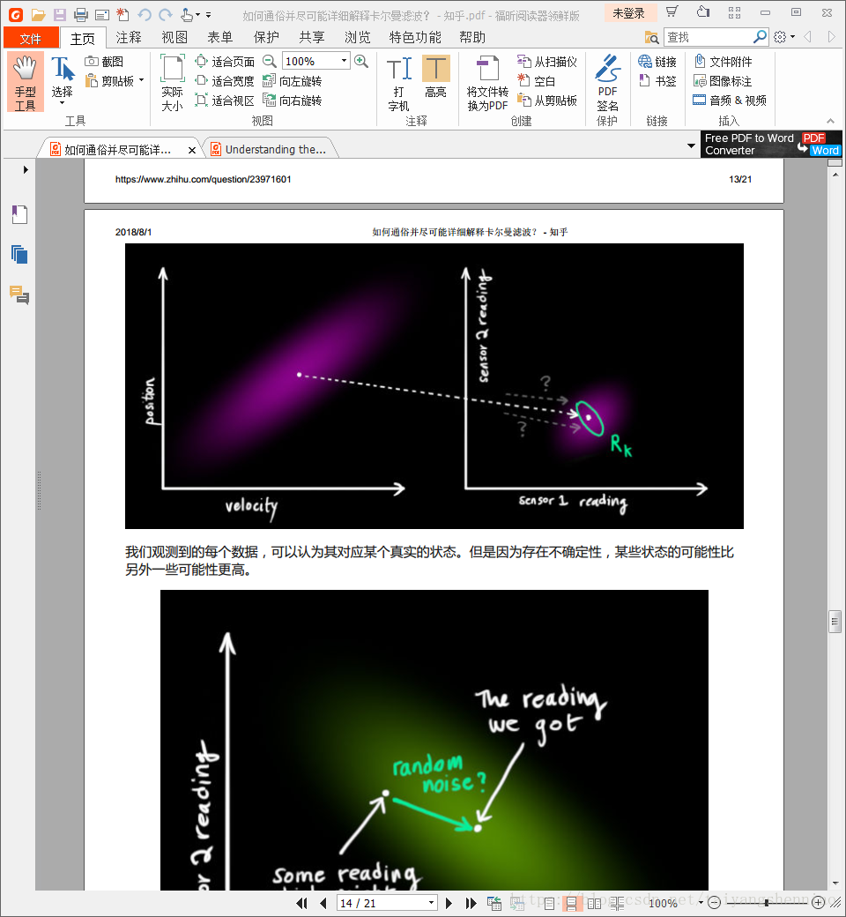Viewport: 846px width, 917px height.
Task: Click the Undo arrow in quick toolbar
Action: click(x=145, y=15)
